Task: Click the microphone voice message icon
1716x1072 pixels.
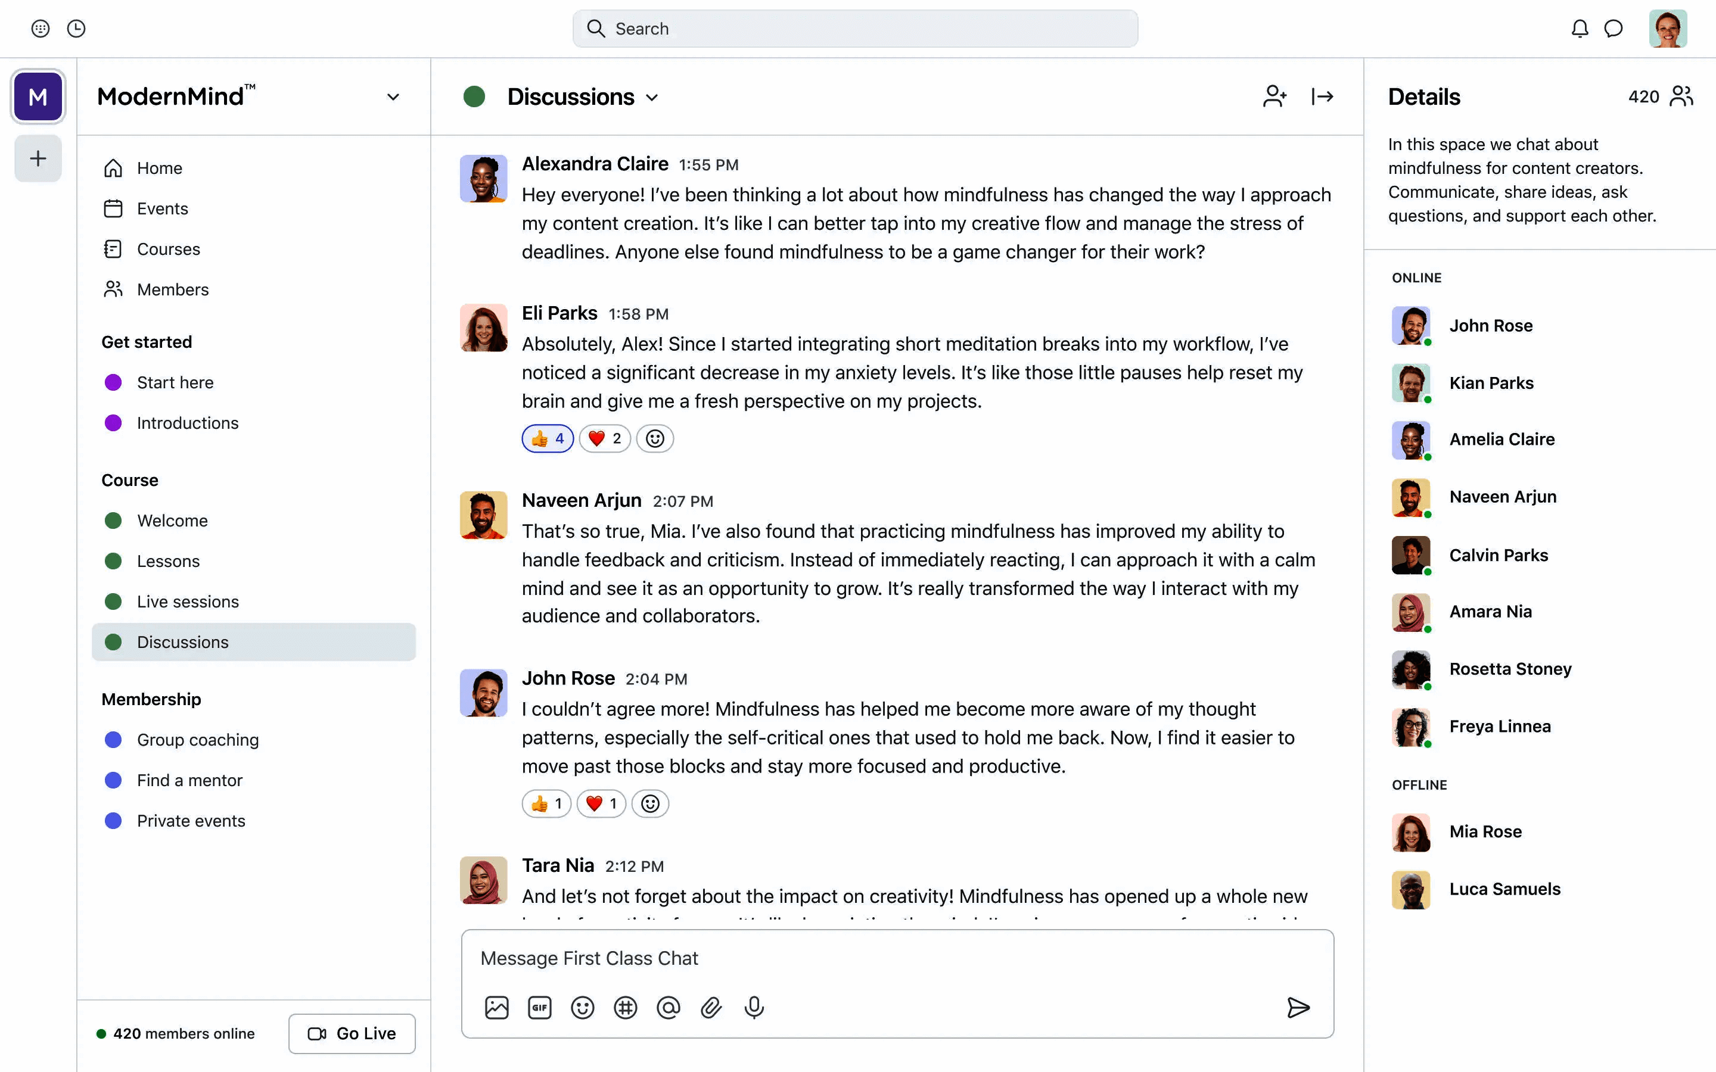Action: [x=754, y=1008]
